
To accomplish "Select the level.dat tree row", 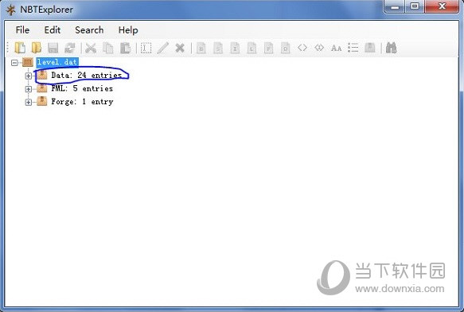I will pyautogui.click(x=57, y=62).
